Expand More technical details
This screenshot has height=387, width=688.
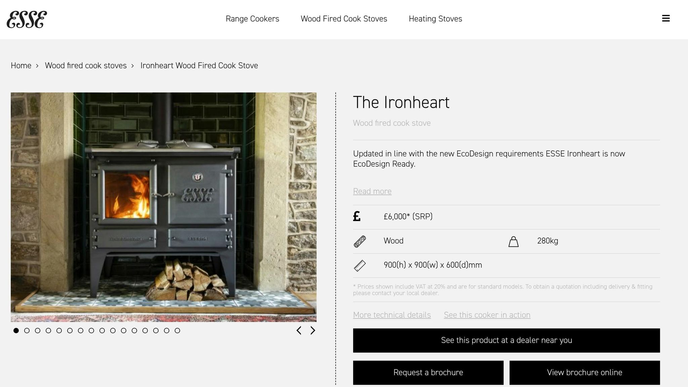pos(392,315)
